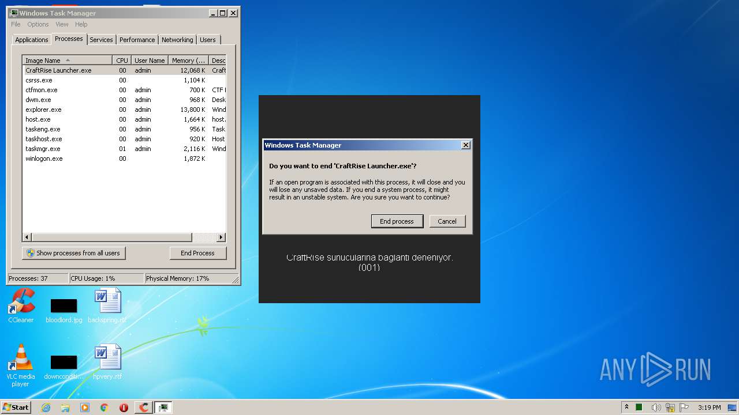Close the end process confirmation dialog
This screenshot has width=739, height=415.
tap(466, 145)
